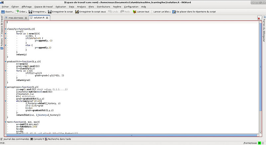This screenshot has width=266, height=145.
Task: Open the Exécution menu
Action: click(x=61, y=7)
